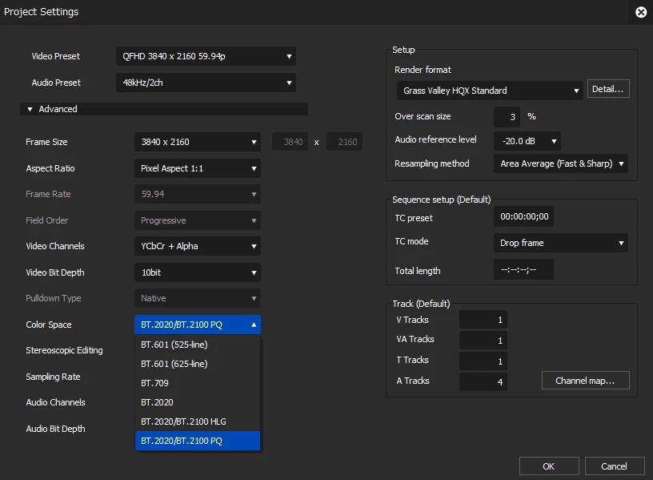Open the TC mode dropdown
Viewport: 653px width, 480px height.
click(560, 243)
